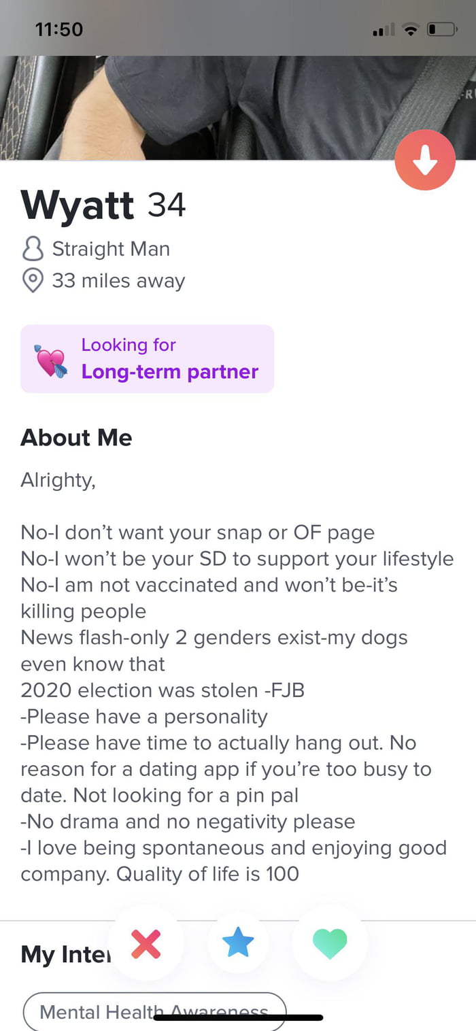Tap the location pin icon near 33 miles away
The image size is (476, 1031).
coord(33,280)
